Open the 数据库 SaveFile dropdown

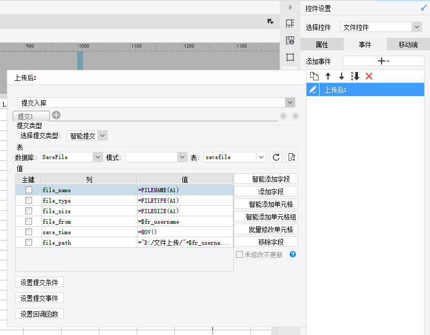97,157
